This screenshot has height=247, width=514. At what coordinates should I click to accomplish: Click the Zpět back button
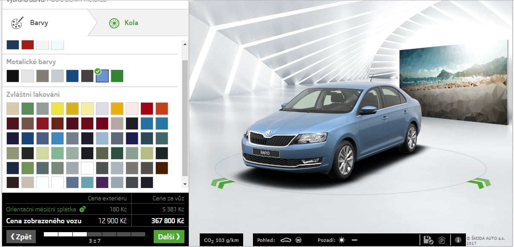pos(21,237)
